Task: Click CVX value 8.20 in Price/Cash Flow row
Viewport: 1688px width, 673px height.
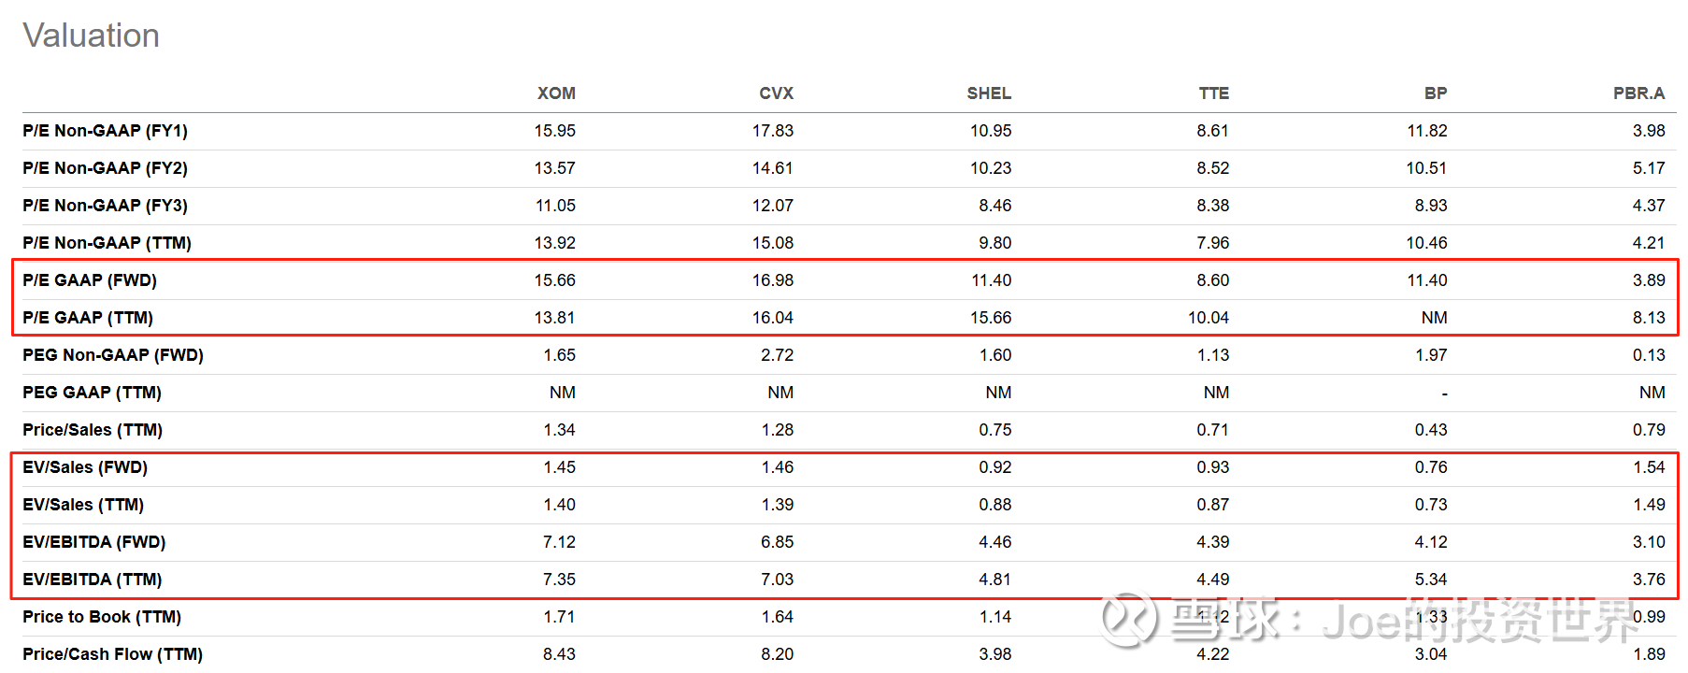Action: click(778, 654)
